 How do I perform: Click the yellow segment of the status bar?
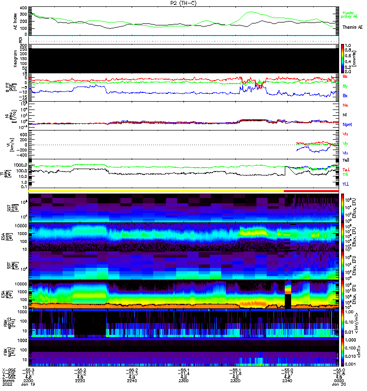(156, 191)
